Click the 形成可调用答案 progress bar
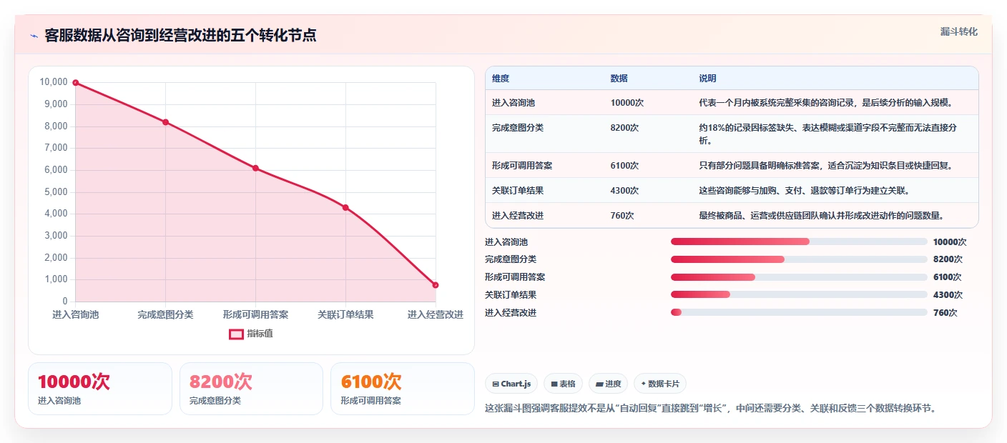 (799, 277)
